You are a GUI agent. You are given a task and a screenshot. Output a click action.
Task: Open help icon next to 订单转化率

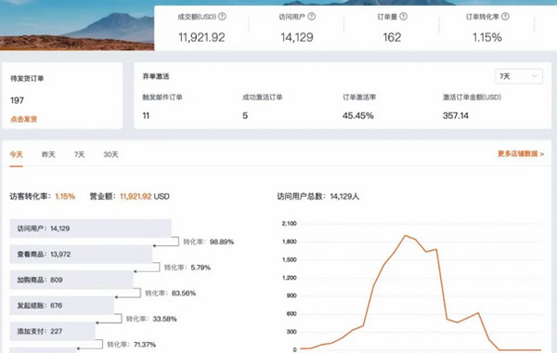[x=505, y=17]
